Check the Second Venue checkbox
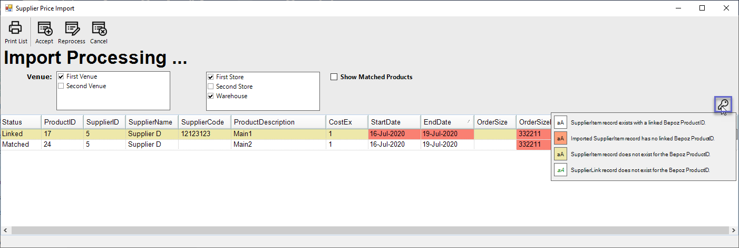 61,87
